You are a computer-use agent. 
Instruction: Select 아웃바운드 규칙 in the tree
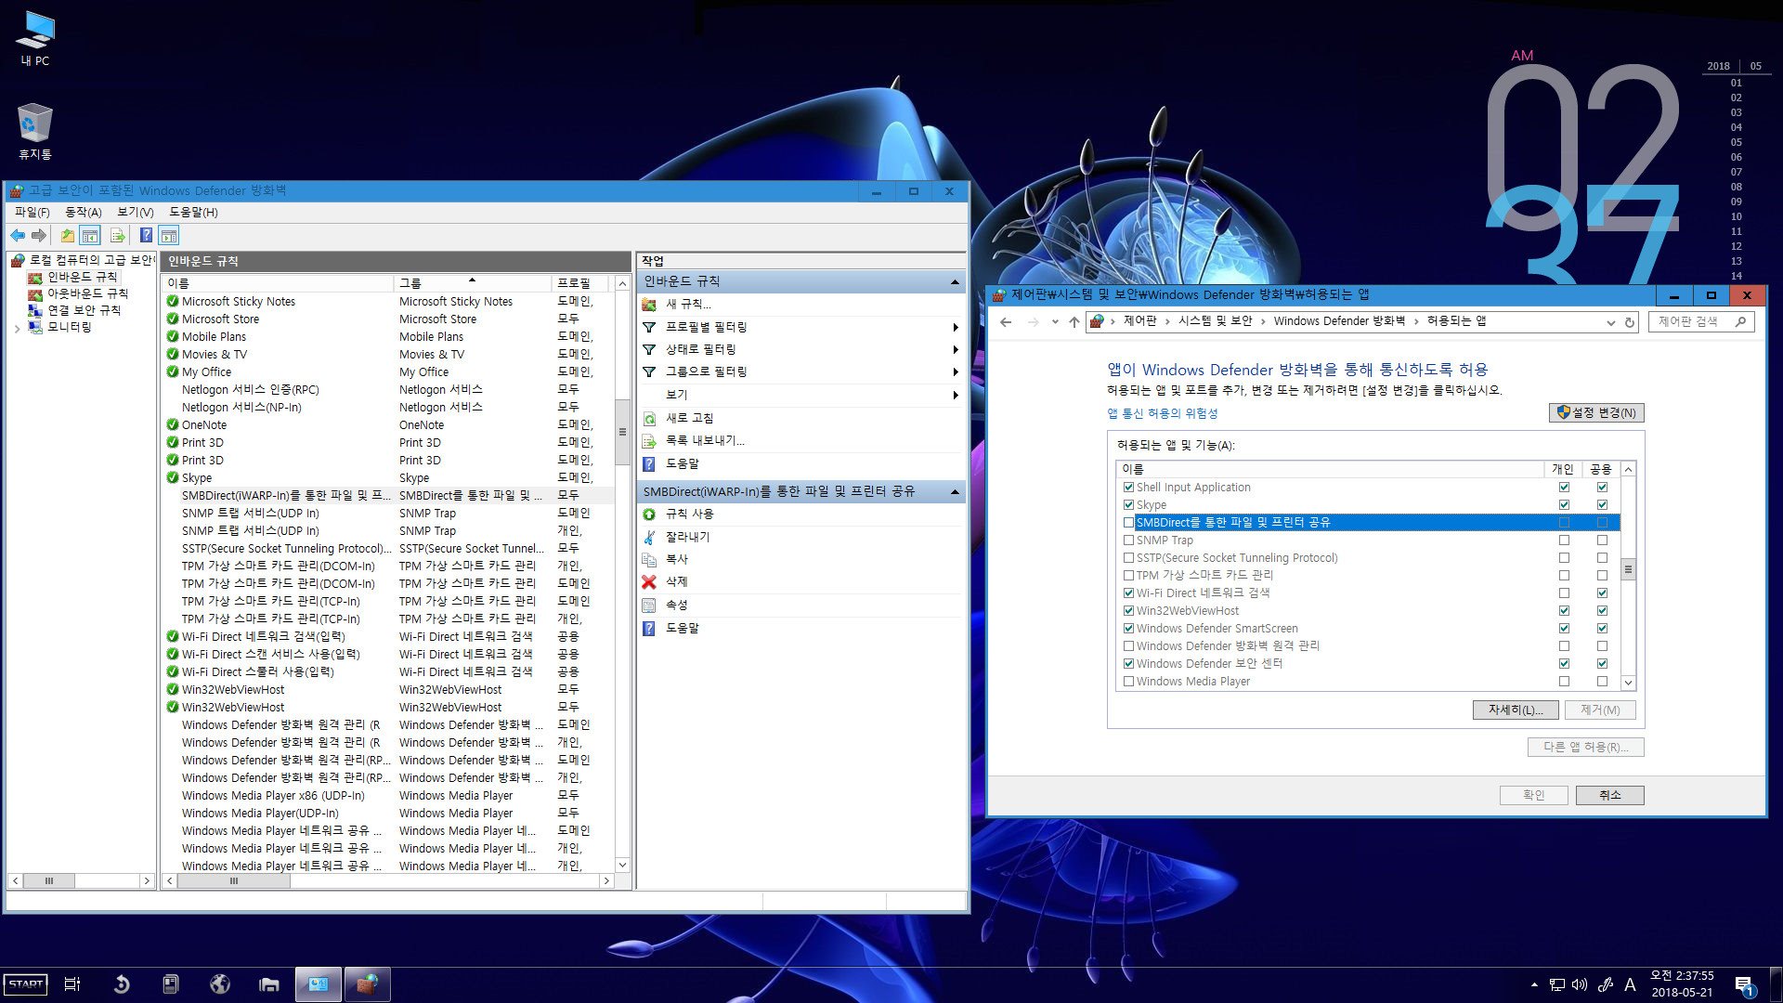click(x=87, y=293)
